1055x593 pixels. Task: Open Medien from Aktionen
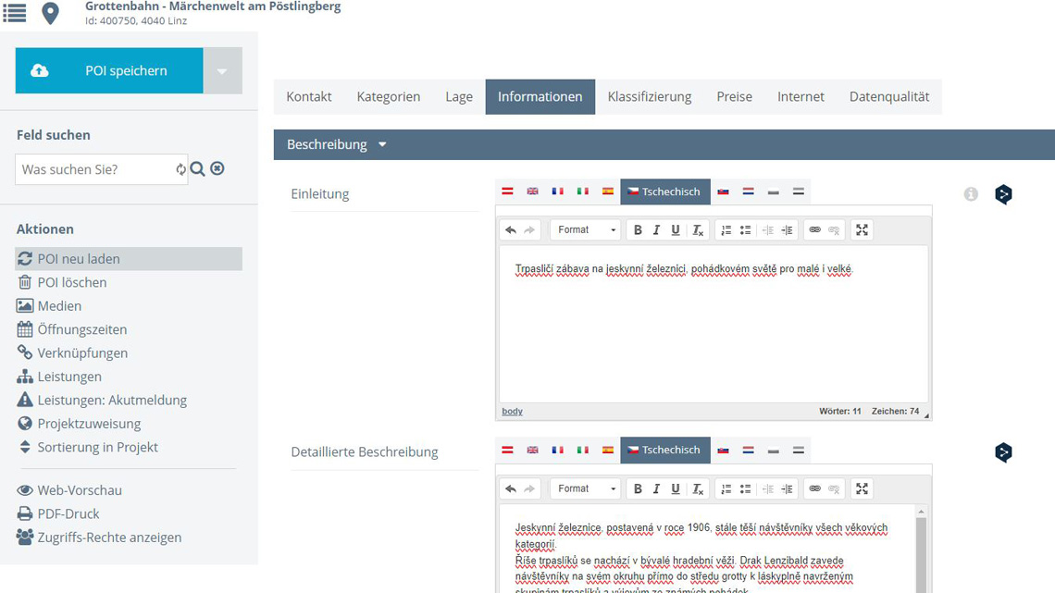coord(49,306)
